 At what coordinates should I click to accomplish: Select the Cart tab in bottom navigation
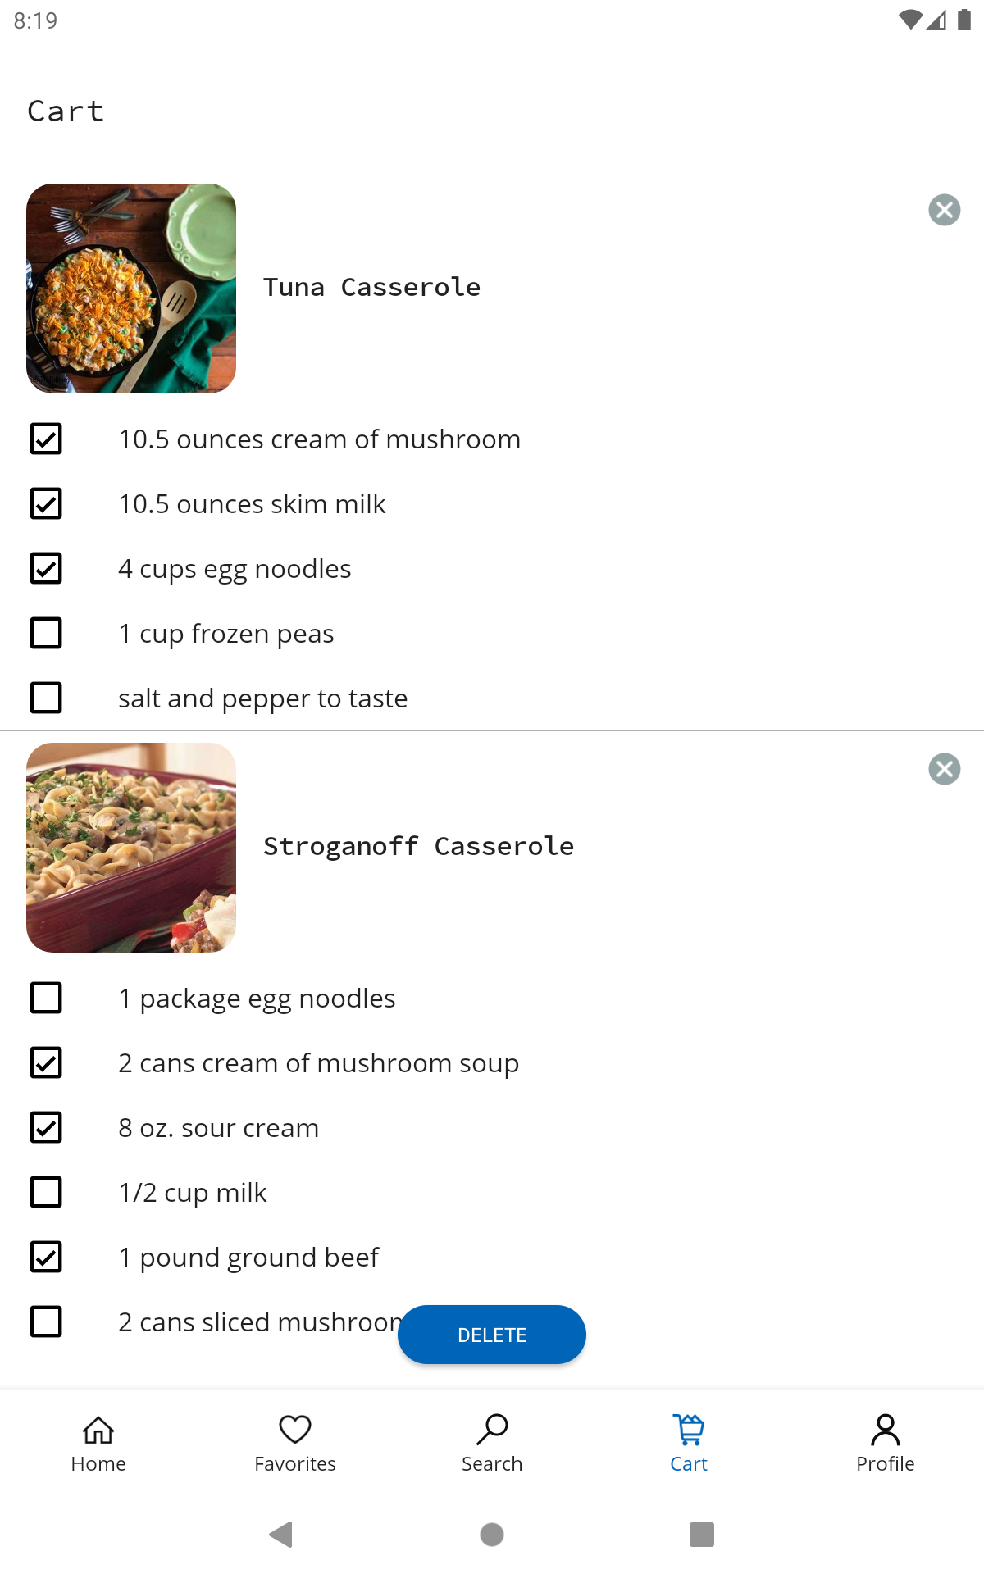pyautogui.click(x=689, y=1443)
